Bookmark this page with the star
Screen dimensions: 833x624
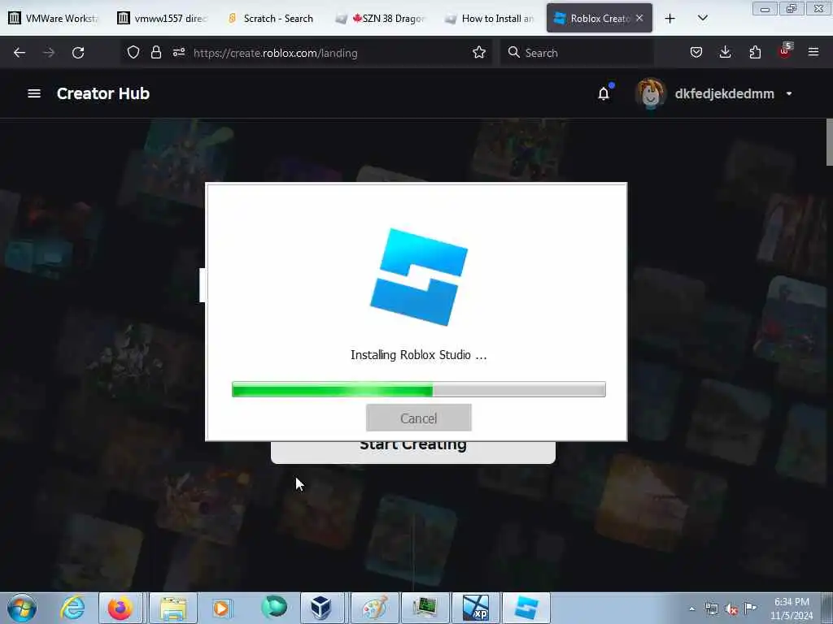pyautogui.click(x=479, y=52)
